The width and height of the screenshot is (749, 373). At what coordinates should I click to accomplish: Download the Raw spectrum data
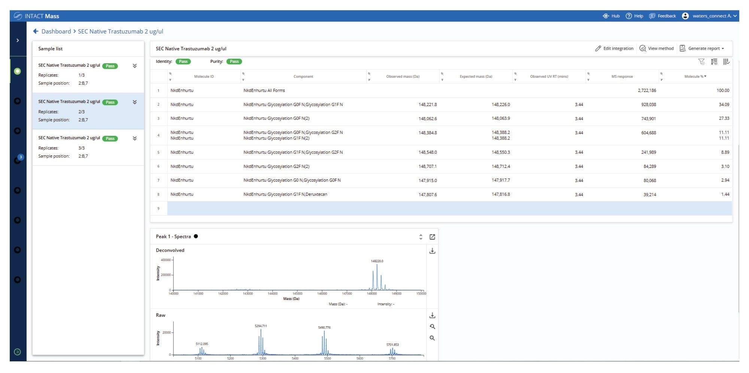click(433, 315)
